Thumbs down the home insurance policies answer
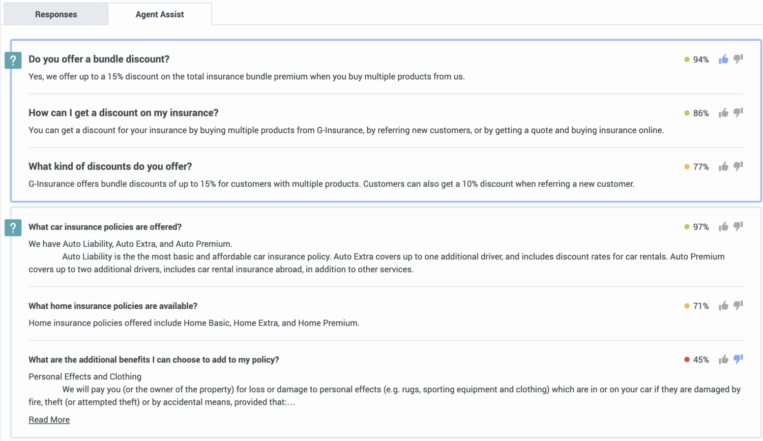This screenshot has height=441, width=763. tap(738, 306)
